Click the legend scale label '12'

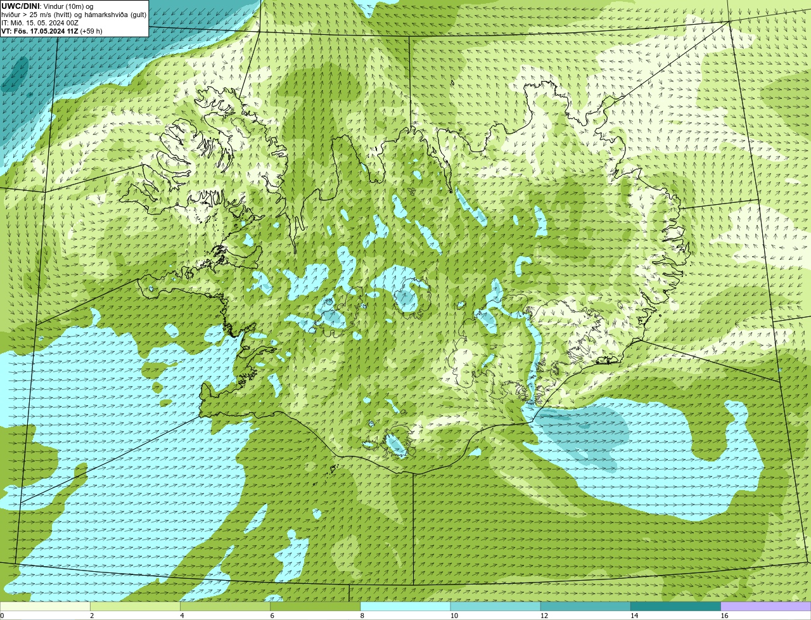pos(544,616)
